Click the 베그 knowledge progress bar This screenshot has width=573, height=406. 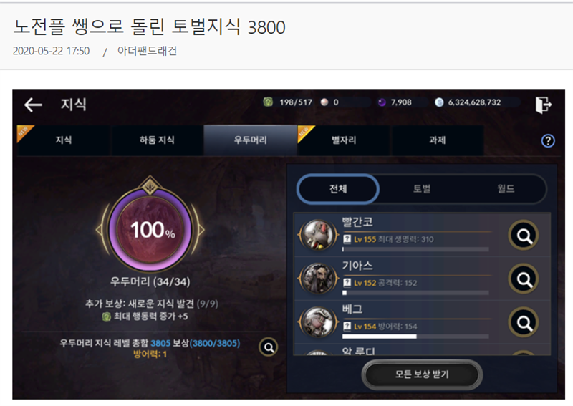[x=415, y=337]
